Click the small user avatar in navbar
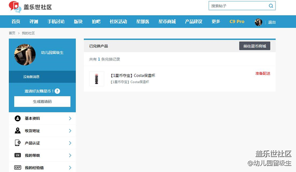The image size is (296, 172). click(x=259, y=22)
